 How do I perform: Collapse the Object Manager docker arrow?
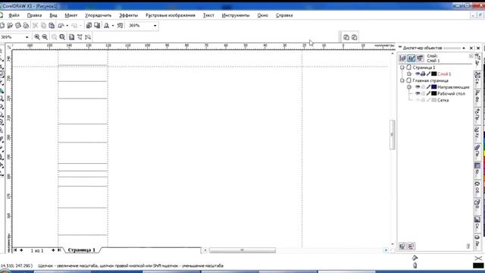point(464,48)
